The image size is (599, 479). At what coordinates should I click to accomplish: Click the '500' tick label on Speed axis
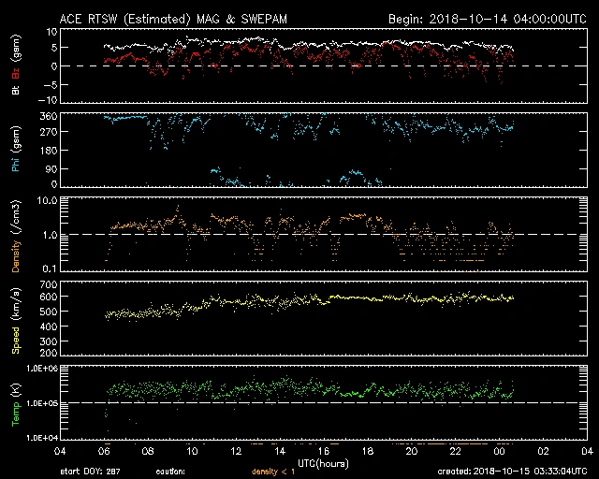(x=49, y=312)
